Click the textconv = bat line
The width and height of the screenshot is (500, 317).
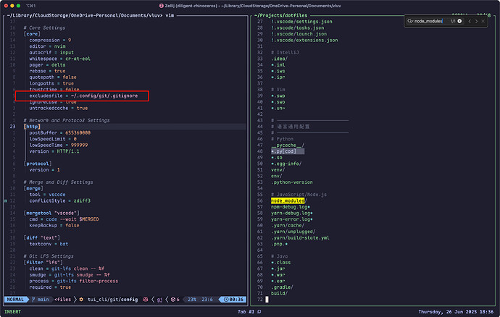(49, 244)
